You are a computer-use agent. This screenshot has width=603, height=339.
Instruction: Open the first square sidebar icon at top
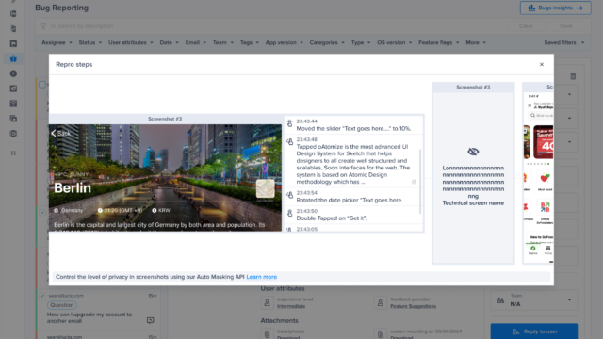pos(13,14)
